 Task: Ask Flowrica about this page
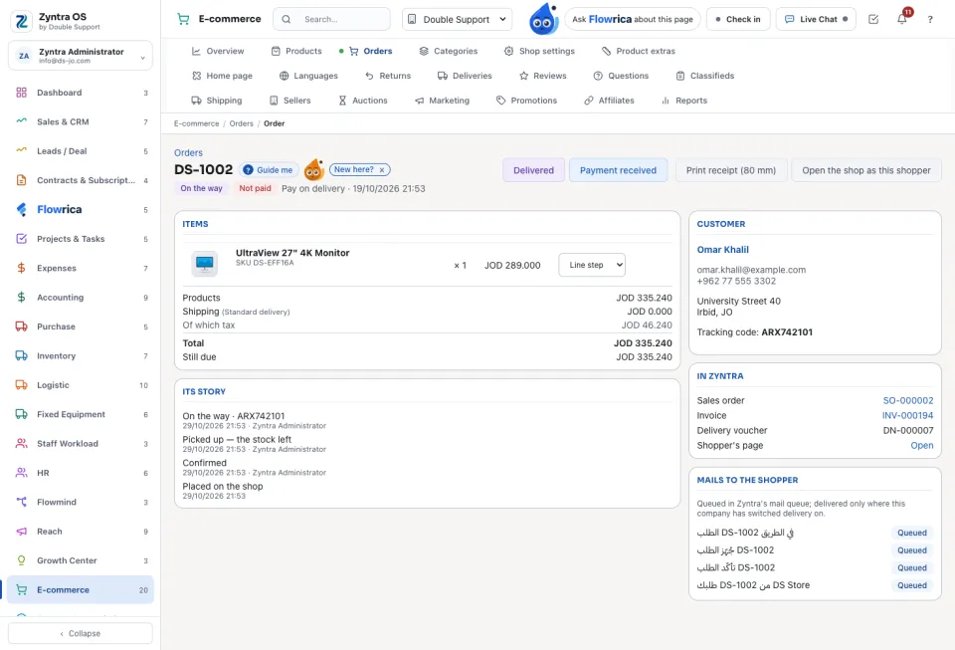click(633, 19)
